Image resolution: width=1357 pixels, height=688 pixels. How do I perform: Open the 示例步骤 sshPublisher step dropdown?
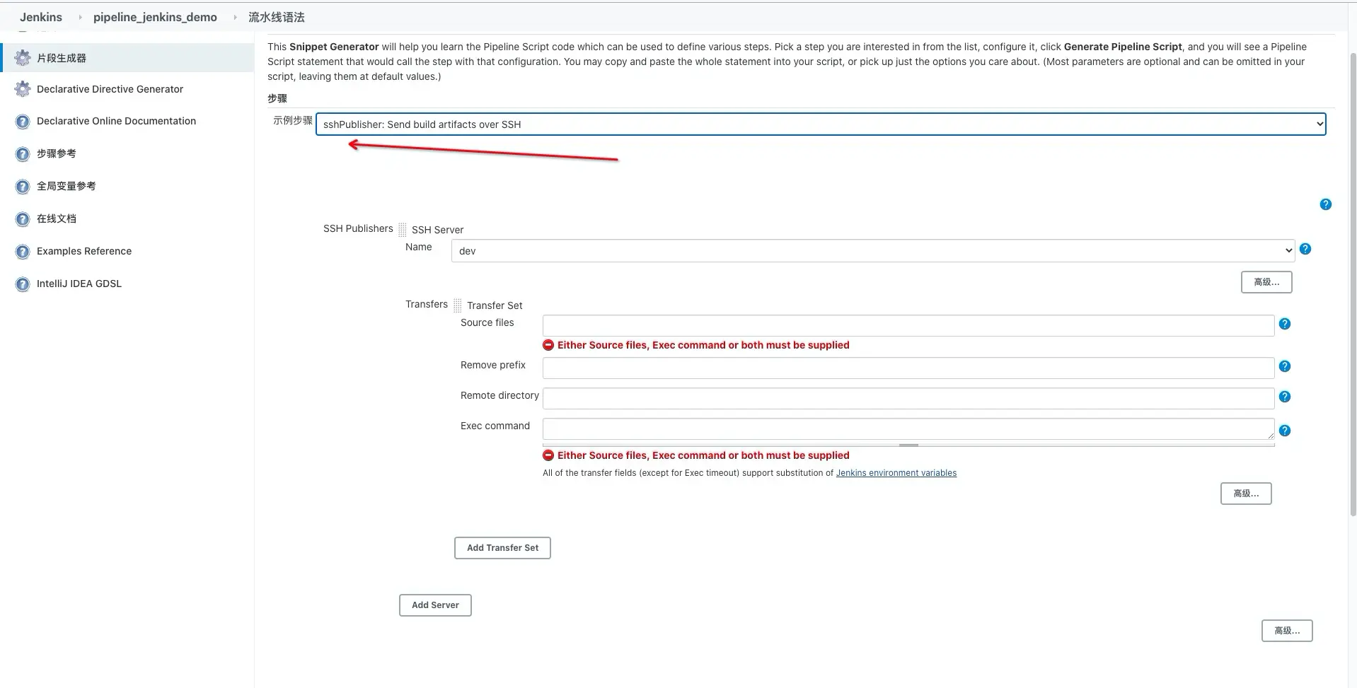coord(821,124)
